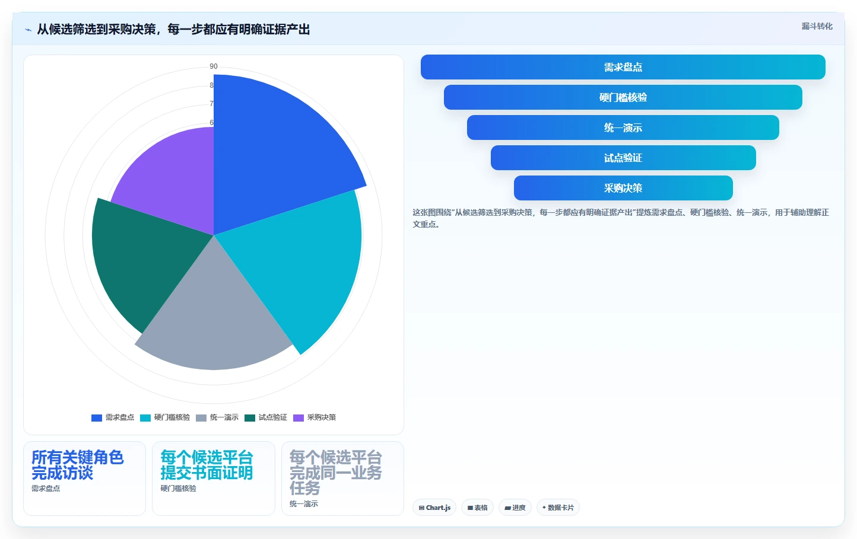Click the 漏斗转化 tag label
The height and width of the screenshot is (539, 857).
(817, 26)
